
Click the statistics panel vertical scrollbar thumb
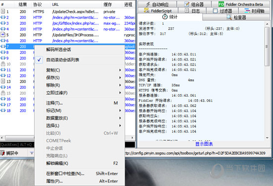(x=267, y=47)
